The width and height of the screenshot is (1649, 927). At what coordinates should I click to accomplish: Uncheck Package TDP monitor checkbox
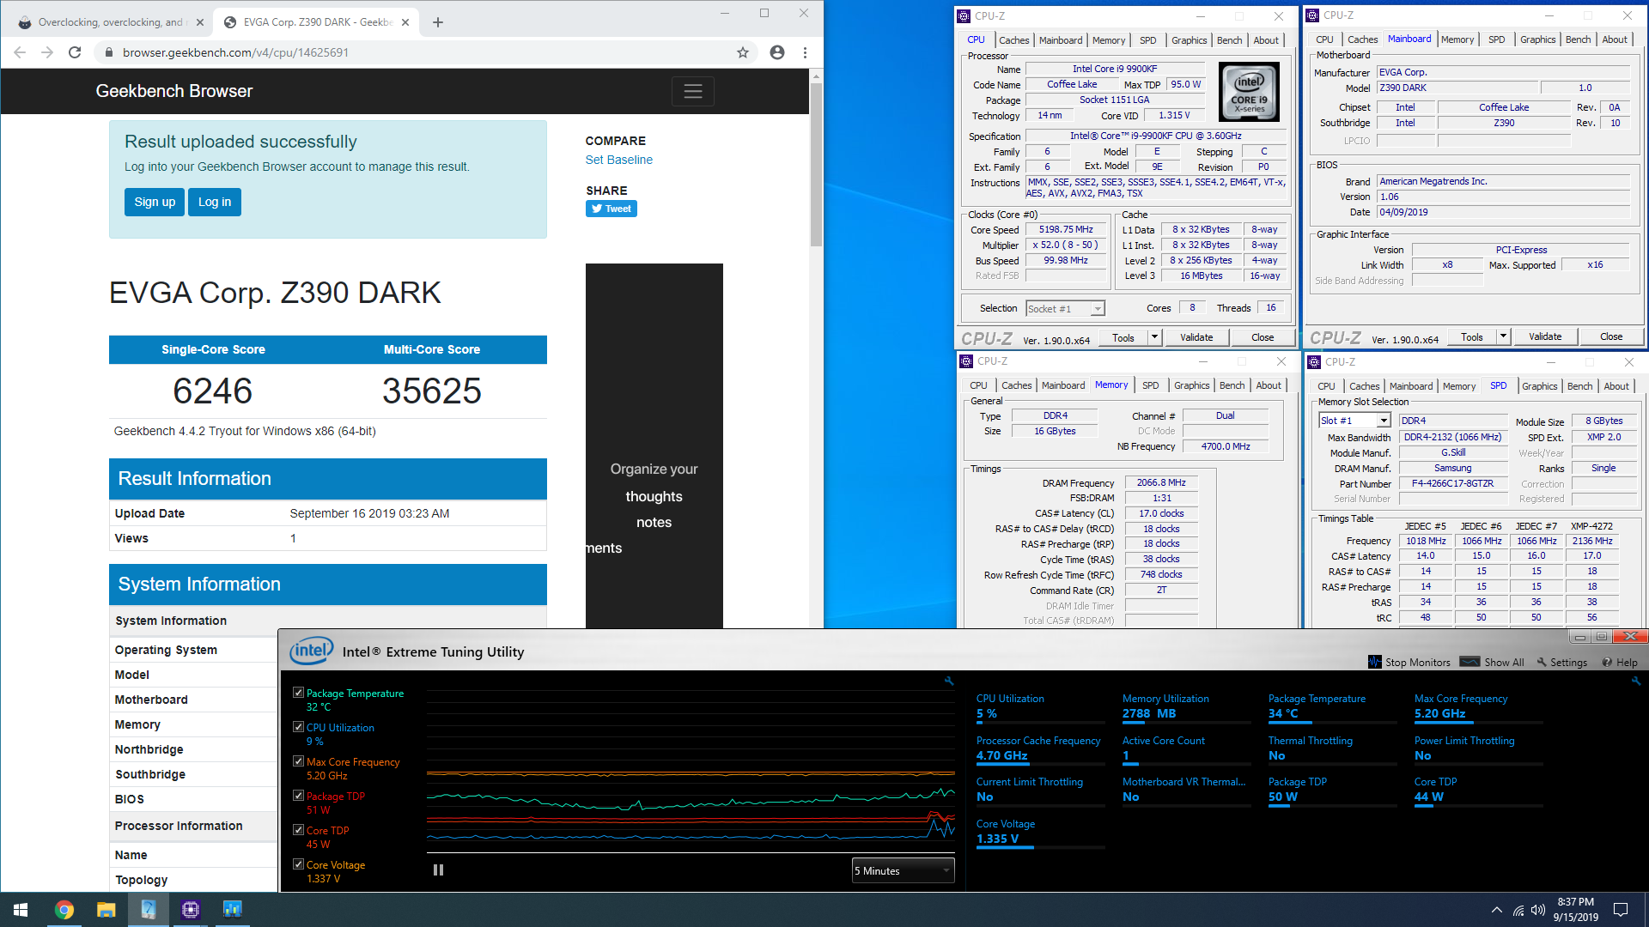[298, 795]
